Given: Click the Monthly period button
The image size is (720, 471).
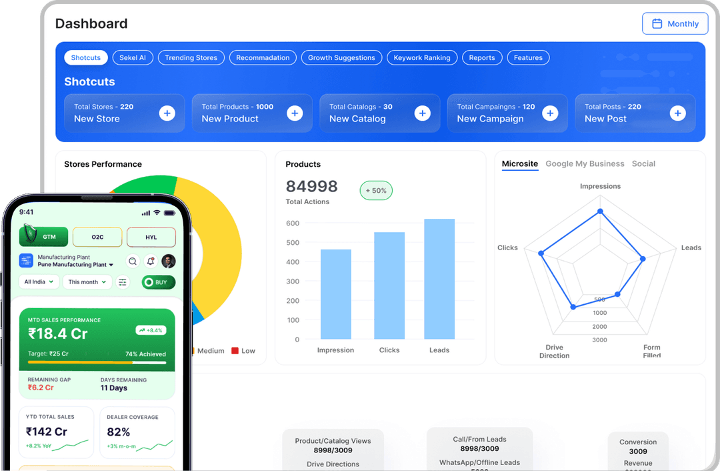Looking at the screenshot, I should pos(675,23).
